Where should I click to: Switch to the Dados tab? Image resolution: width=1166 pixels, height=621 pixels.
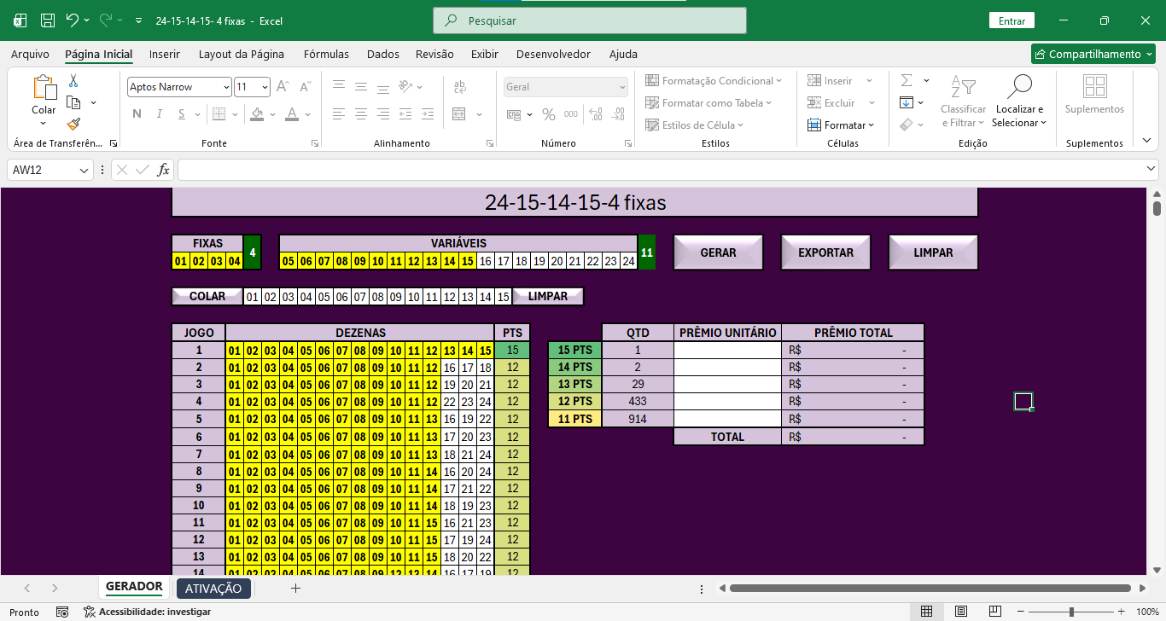(383, 54)
